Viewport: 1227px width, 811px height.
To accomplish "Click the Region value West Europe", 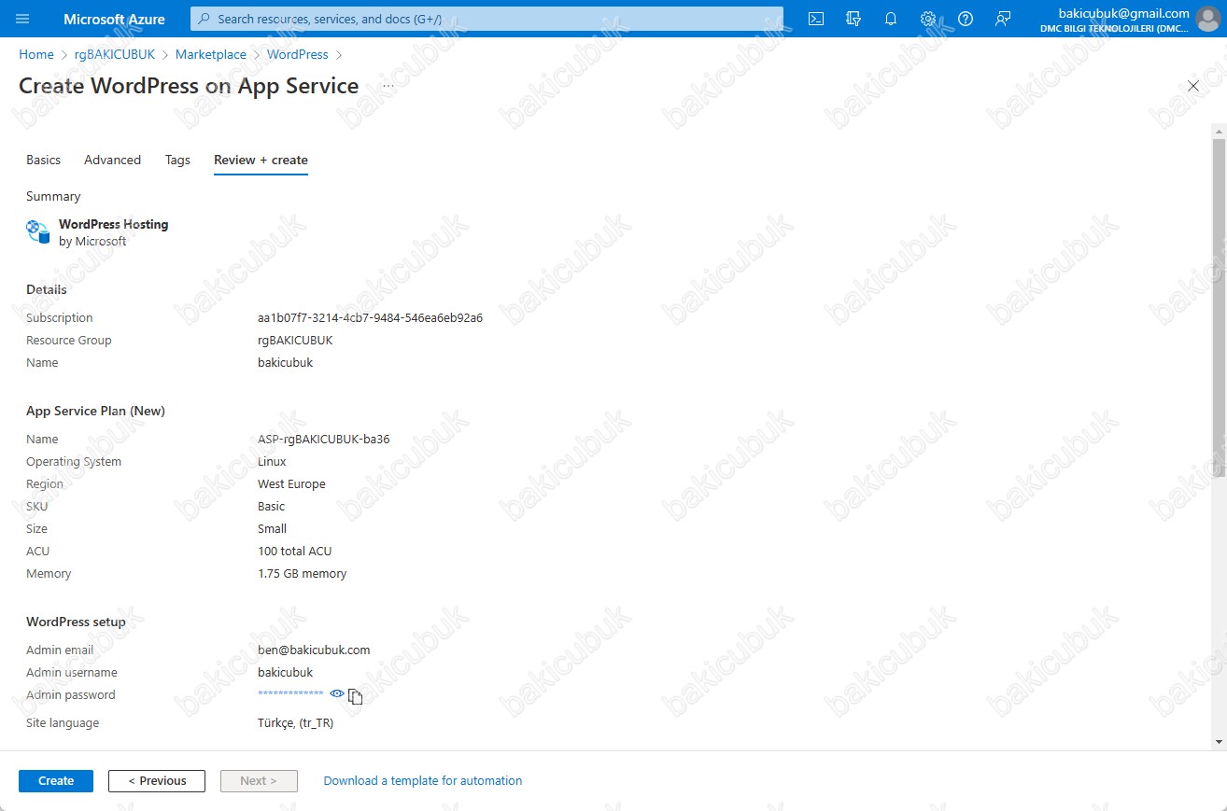I will pyautogui.click(x=291, y=484).
